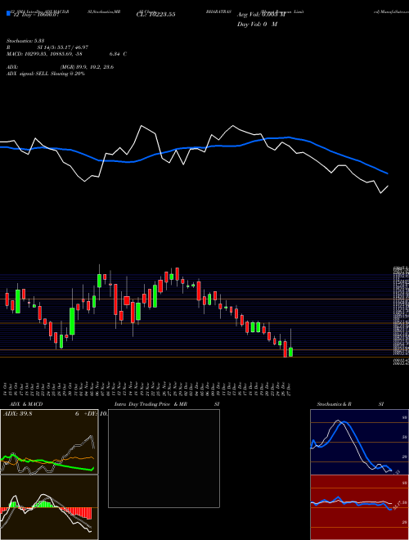Click the 'Avg Vol: 0.003 M' text
This screenshot has height=540, width=409.
click(261, 15)
